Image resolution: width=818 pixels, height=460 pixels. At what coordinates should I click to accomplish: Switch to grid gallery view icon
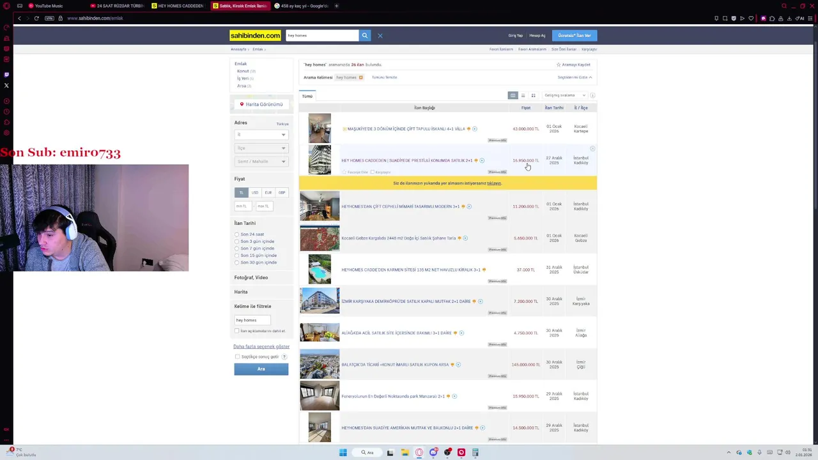[533, 95]
